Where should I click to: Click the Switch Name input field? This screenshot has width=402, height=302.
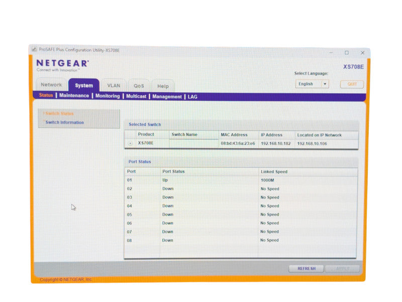point(193,143)
